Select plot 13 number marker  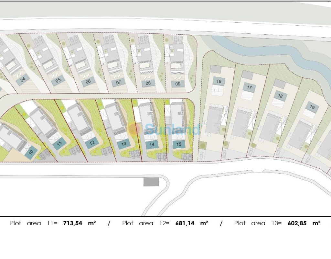pos(124,144)
